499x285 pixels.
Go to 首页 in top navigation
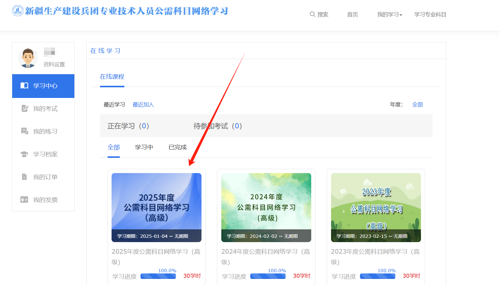[x=352, y=15]
